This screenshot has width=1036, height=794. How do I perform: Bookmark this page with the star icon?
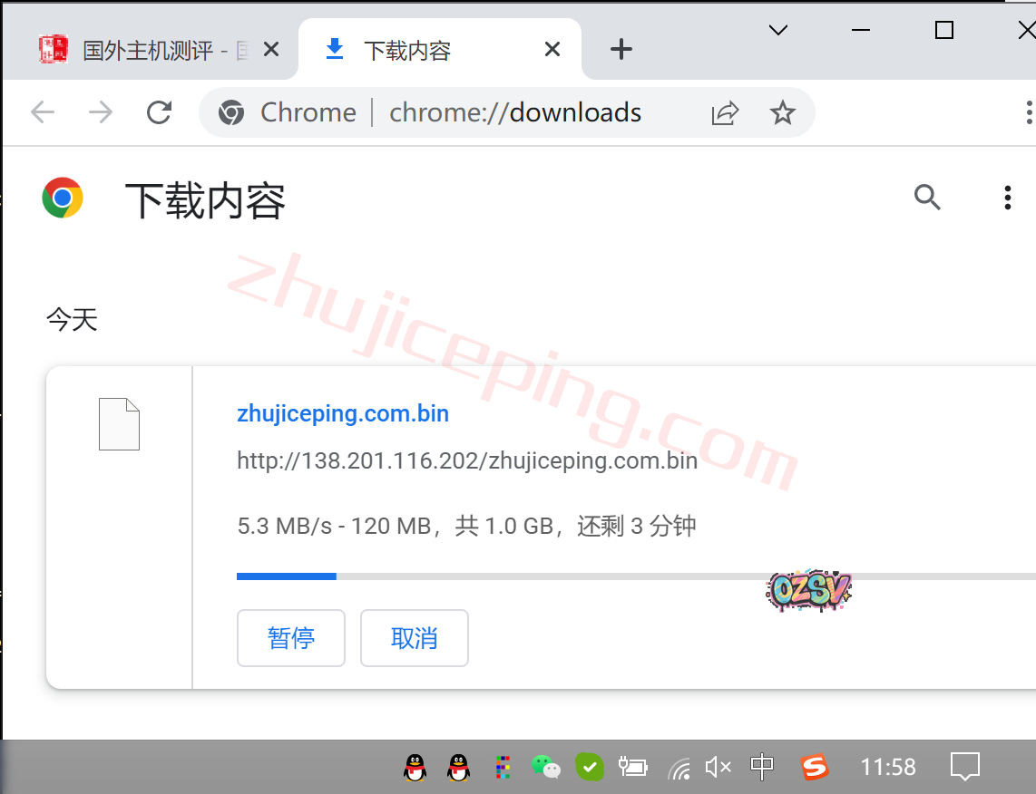[782, 112]
